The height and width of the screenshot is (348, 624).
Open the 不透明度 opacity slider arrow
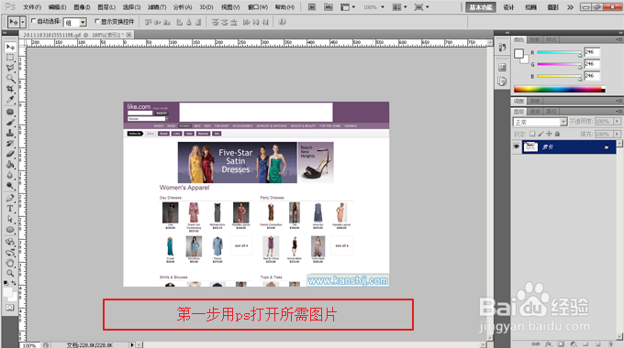point(618,121)
